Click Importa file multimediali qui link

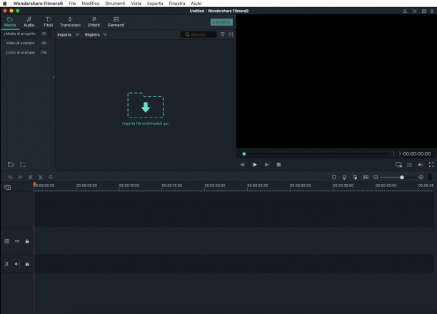click(x=145, y=123)
